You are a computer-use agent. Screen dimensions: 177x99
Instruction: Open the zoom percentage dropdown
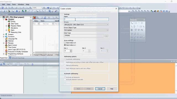[x=41, y=8]
